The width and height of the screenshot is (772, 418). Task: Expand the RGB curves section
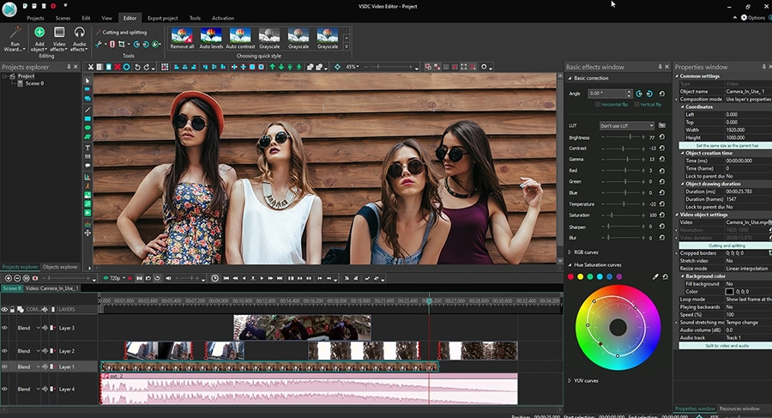point(571,252)
